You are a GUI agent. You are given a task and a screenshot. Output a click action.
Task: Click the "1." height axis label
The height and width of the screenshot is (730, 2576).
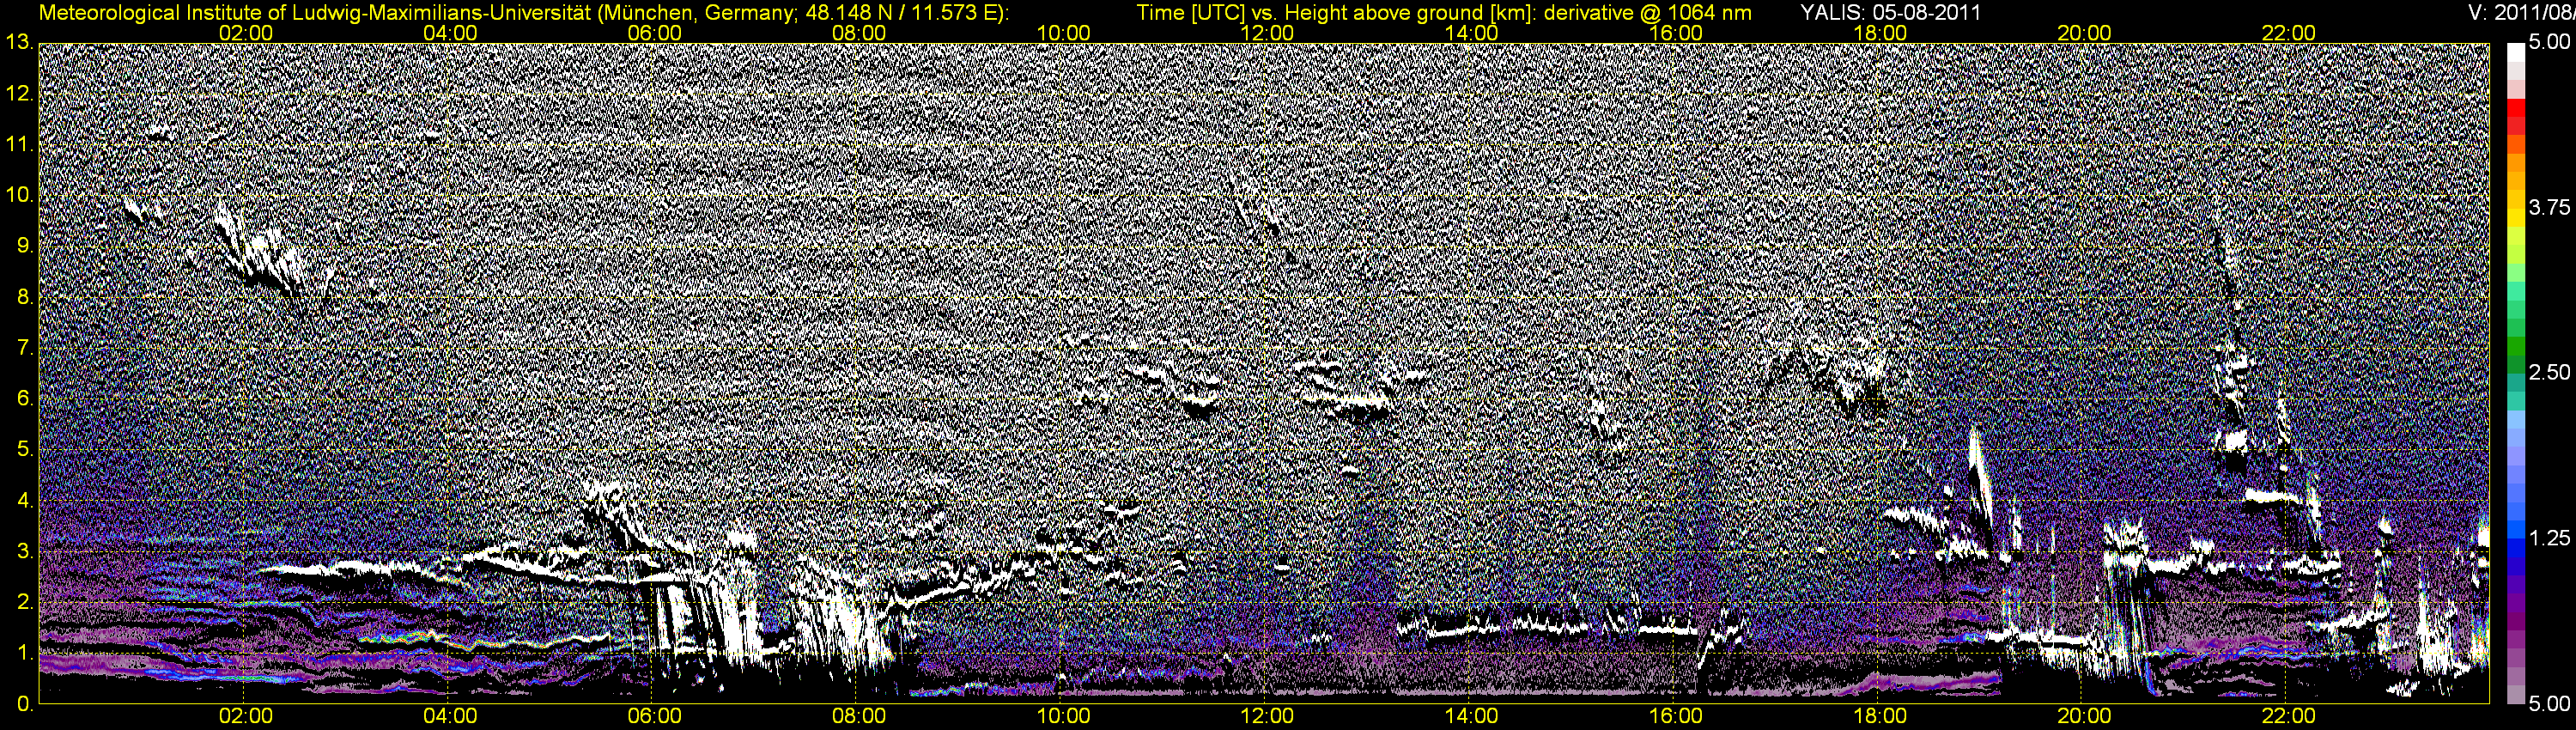click(25, 653)
